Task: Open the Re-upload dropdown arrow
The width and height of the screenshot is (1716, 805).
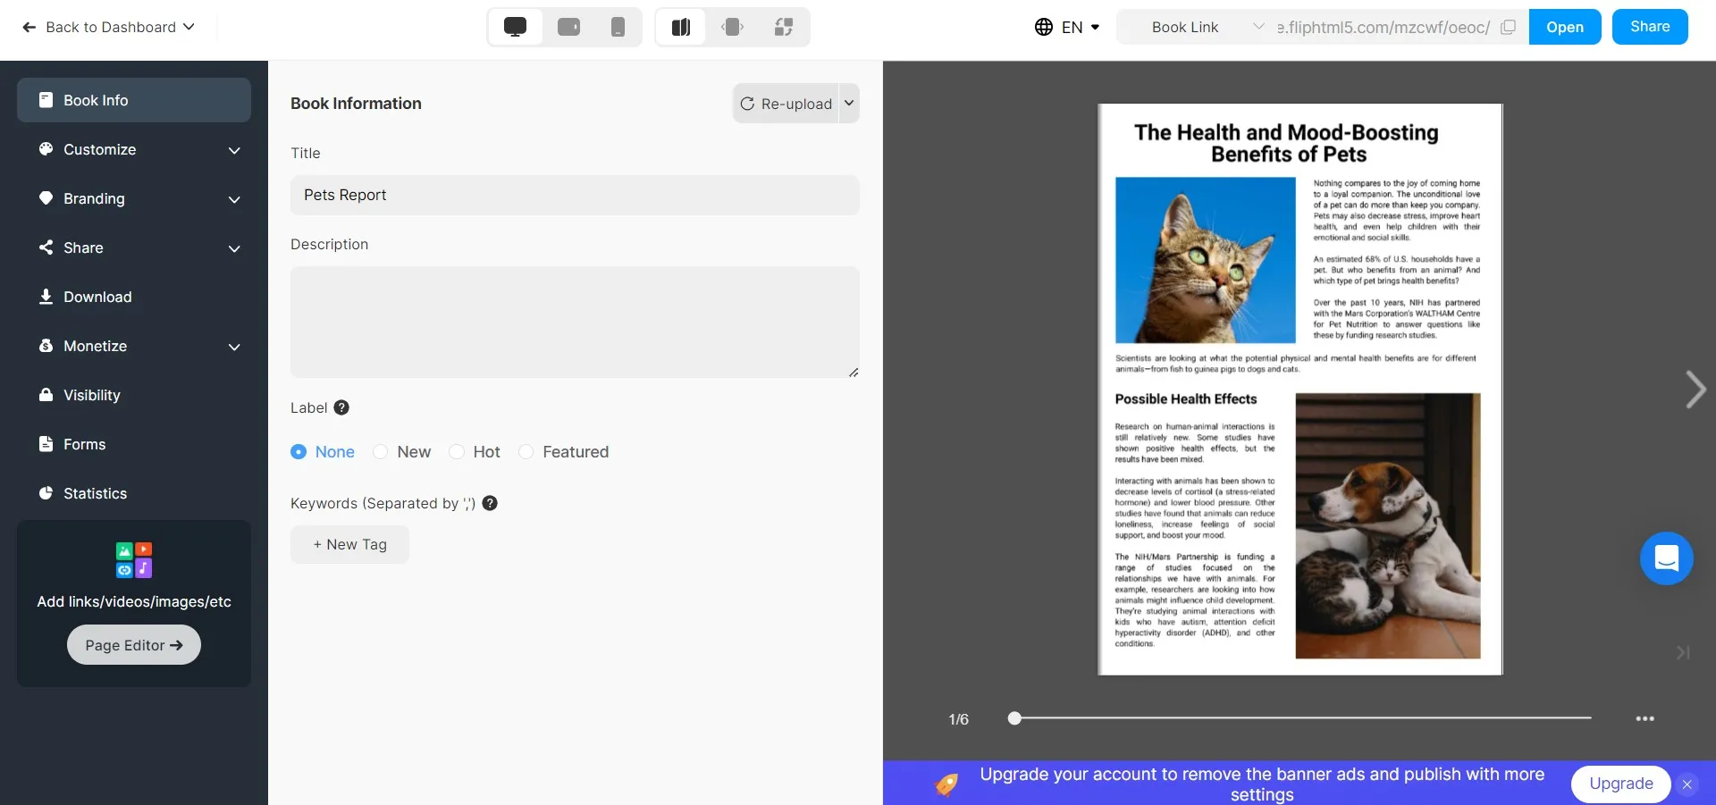Action: coord(849,104)
